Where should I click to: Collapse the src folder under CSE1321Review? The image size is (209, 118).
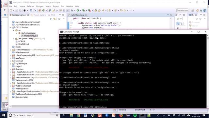(x=13, y=30)
